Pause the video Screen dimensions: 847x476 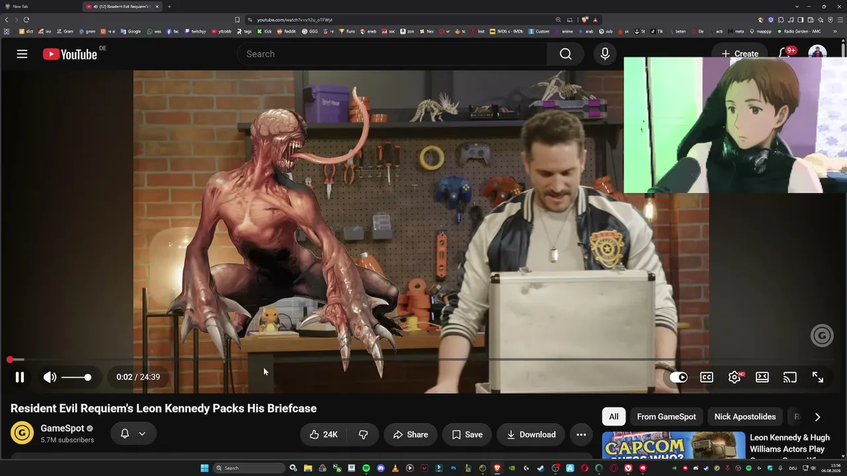coord(20,377)
